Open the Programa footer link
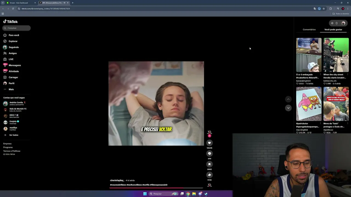The width and height of the screenshot is (351, 197). [8, 147]
